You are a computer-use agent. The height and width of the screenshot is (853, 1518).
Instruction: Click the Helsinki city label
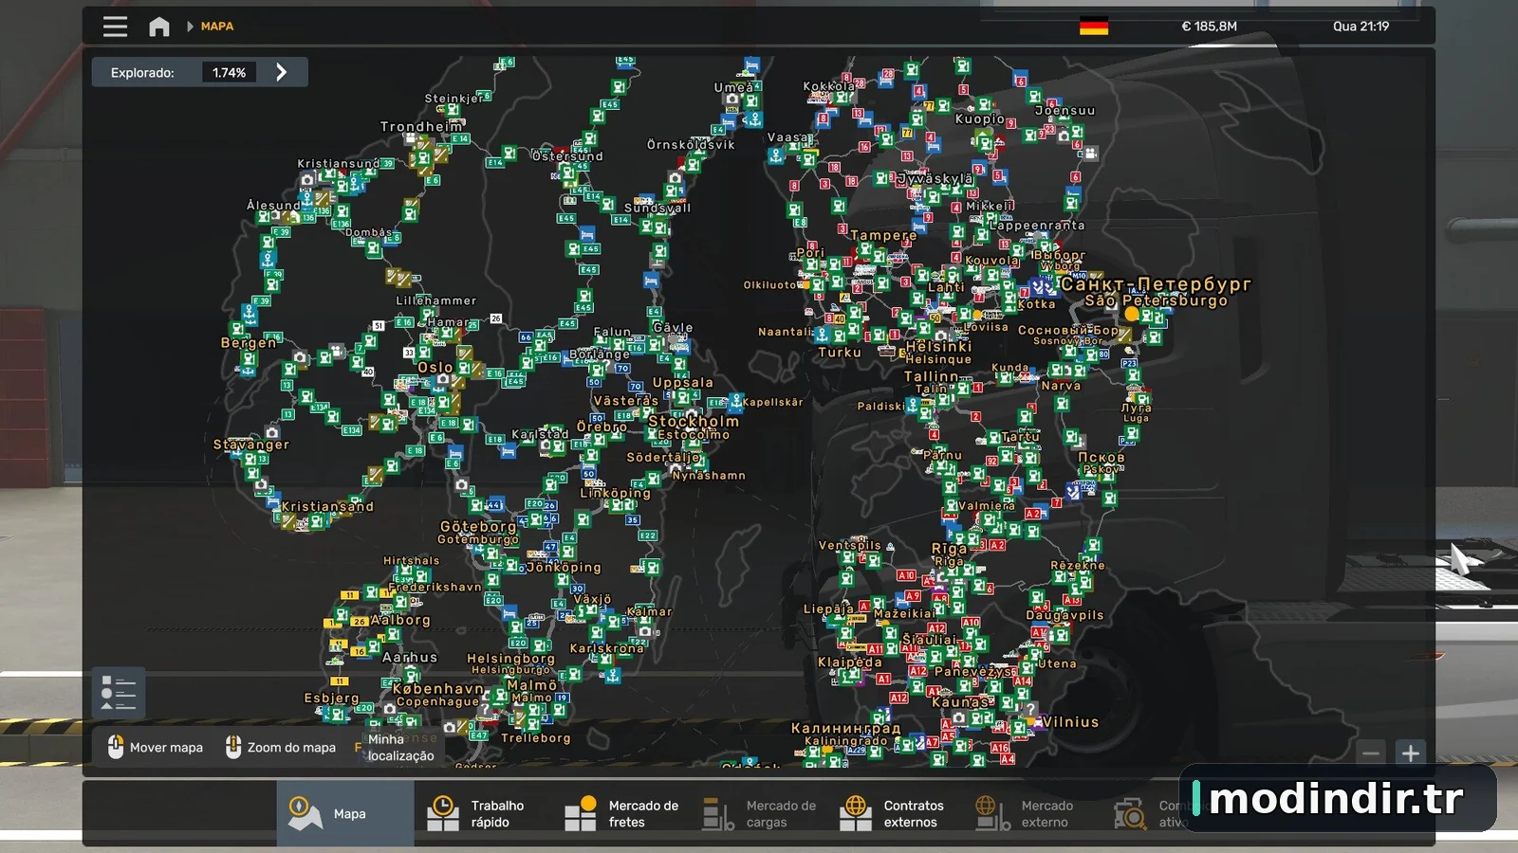[x=938, y=347]
